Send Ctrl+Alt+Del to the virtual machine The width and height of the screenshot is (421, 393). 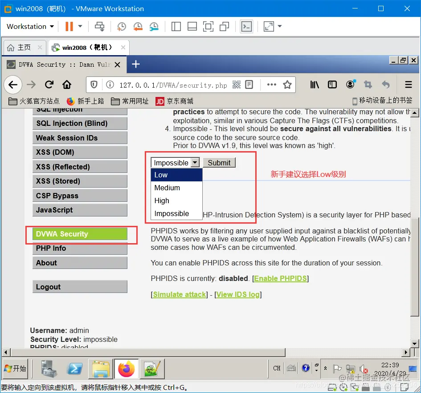100,26
